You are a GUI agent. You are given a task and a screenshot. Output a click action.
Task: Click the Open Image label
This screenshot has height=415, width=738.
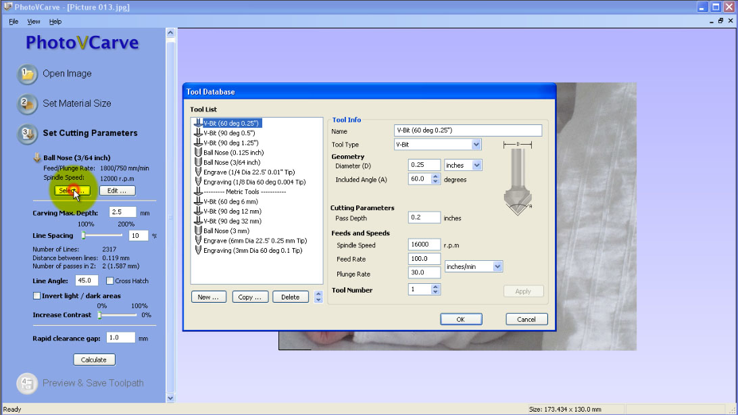(x=68, y=74)
